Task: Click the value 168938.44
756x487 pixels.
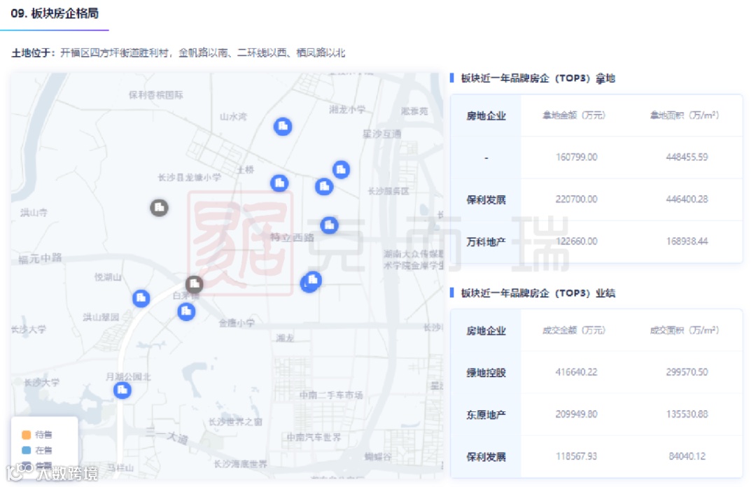Action: 687,241
